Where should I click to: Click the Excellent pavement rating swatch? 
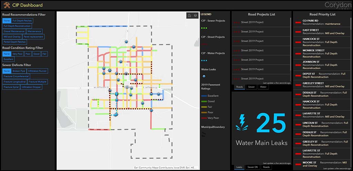(204, 96)
